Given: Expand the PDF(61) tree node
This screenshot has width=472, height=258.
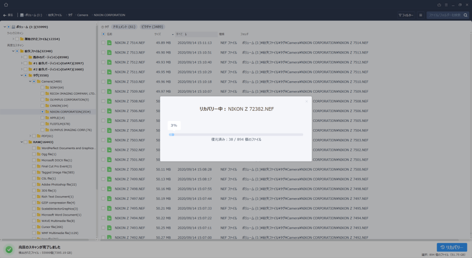Looking at the screenshot, I should point(30,136).
